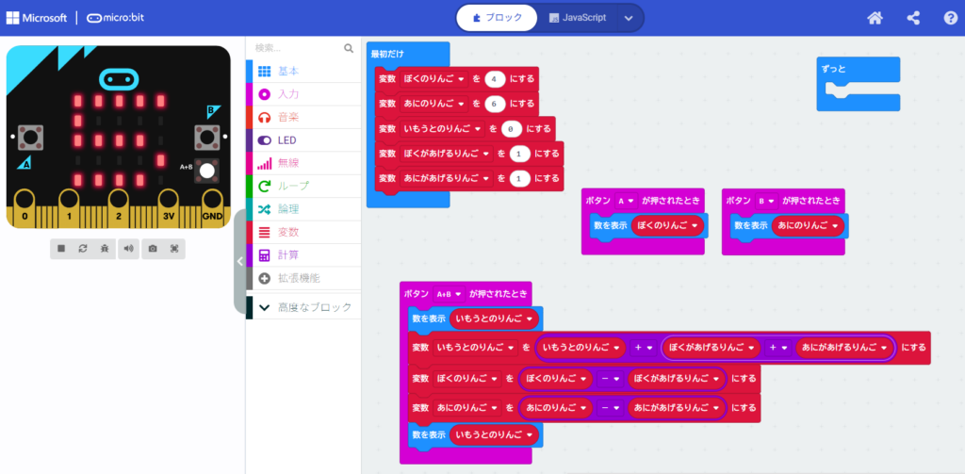Viewport: 965px width, 474px height.
Task: Open the 基本 block category
Action: click(303, 72)
